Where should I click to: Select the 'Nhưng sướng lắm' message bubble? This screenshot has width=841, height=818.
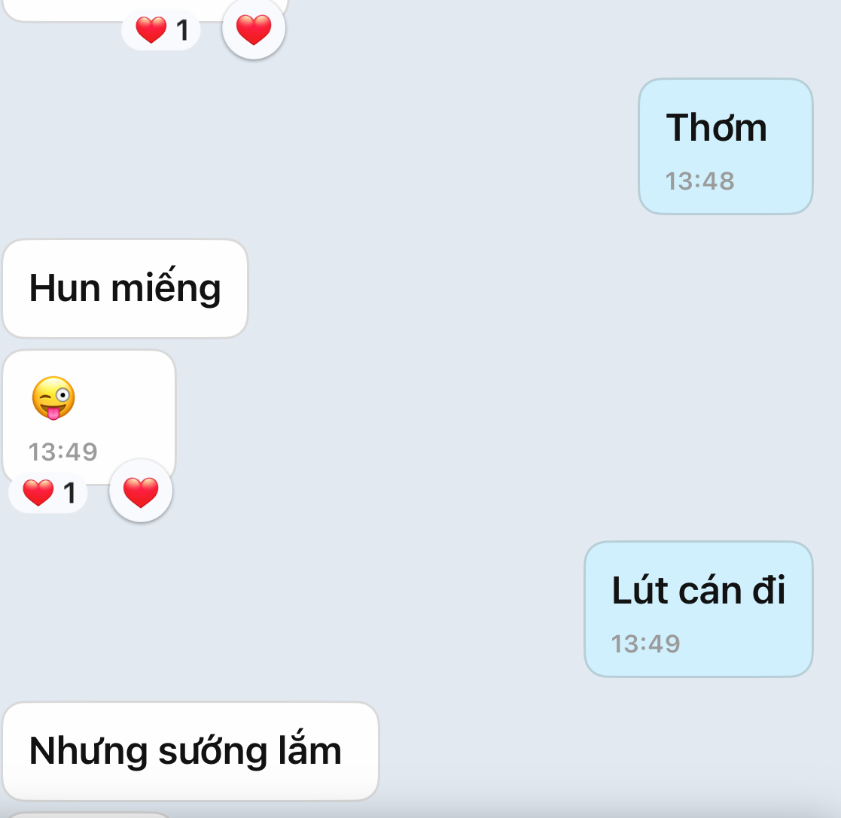(190, 751)
